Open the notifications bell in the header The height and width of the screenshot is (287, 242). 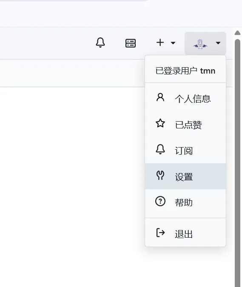(100, 43)
